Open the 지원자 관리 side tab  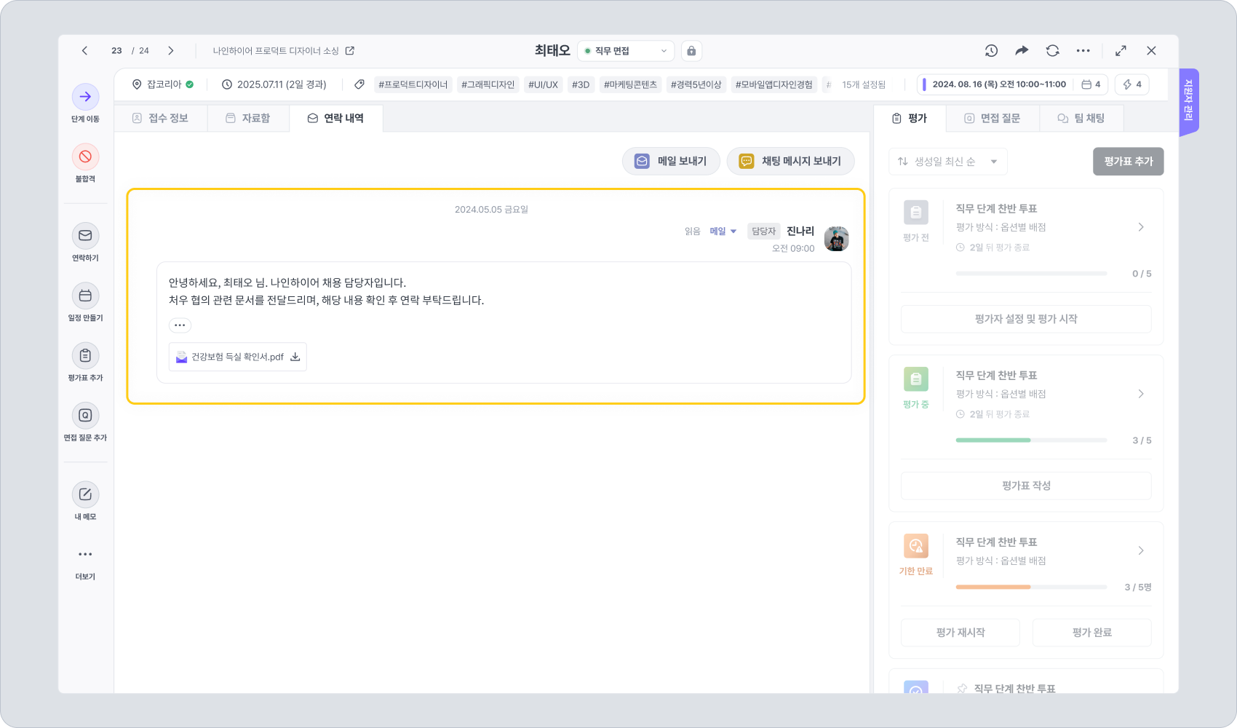[x=1189, y=102]
